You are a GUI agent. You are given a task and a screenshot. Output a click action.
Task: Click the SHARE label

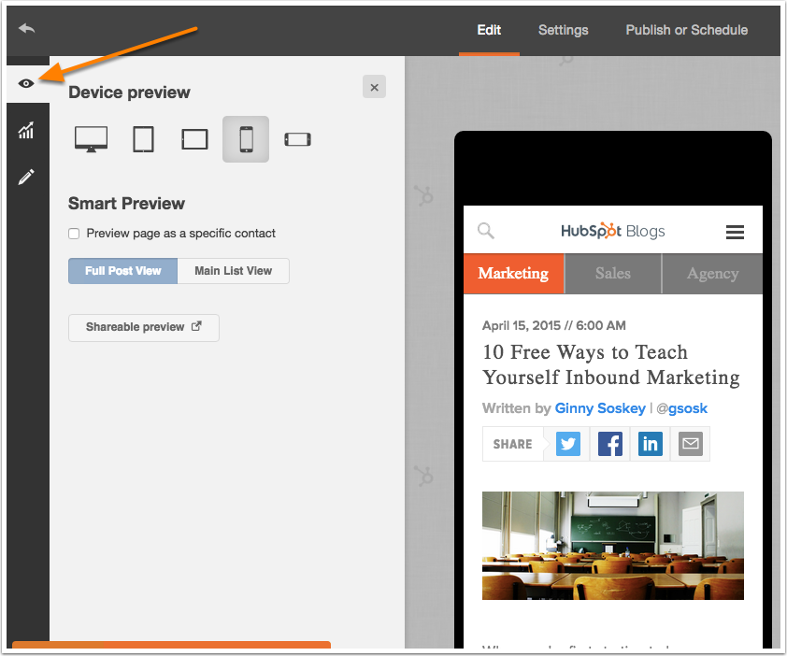512,444
